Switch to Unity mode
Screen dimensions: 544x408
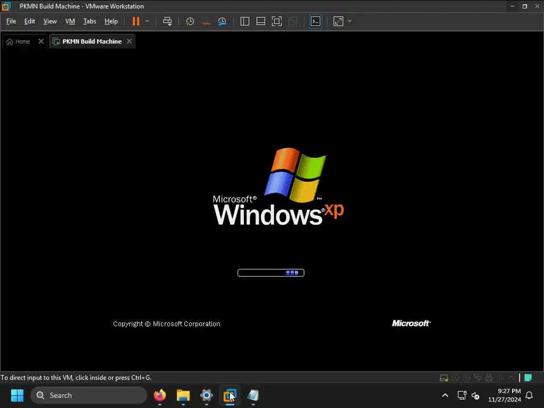pos(293,21)
